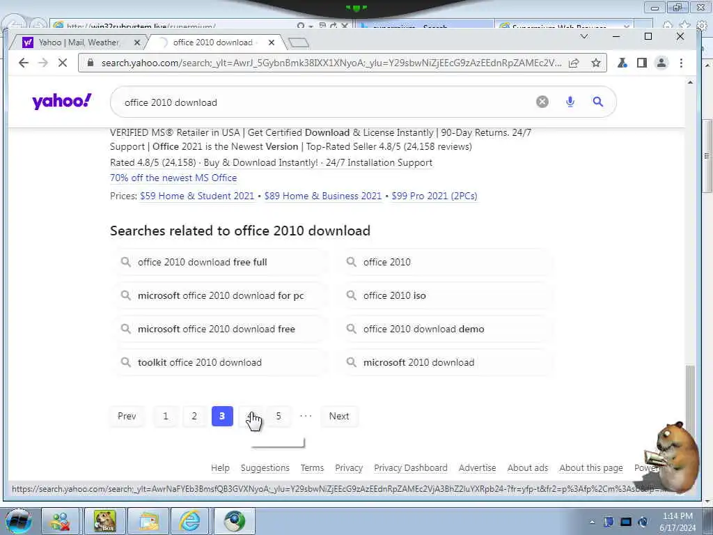
Task: Open the Privacy Dashboard footer link
Action: click(411, 467)
